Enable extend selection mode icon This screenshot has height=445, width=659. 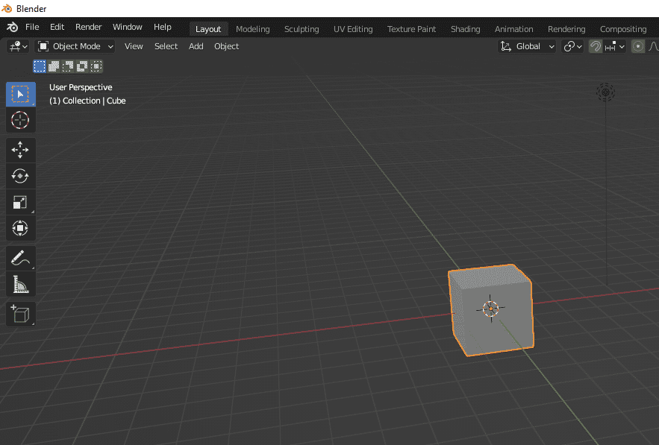point(54,66)
